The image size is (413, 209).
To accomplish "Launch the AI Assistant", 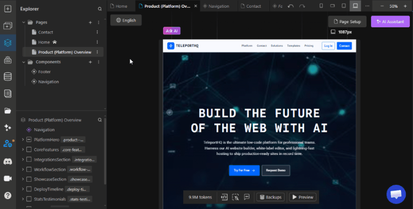I will click(x=390, y=22).
